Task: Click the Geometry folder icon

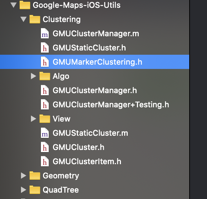Action: [x=35, y=176]
